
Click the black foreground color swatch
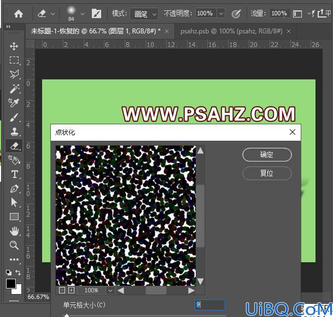10,284
